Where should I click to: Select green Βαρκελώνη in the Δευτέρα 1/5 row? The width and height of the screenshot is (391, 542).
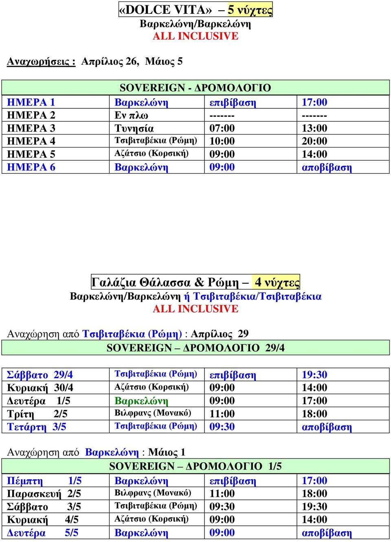[141, 401]
